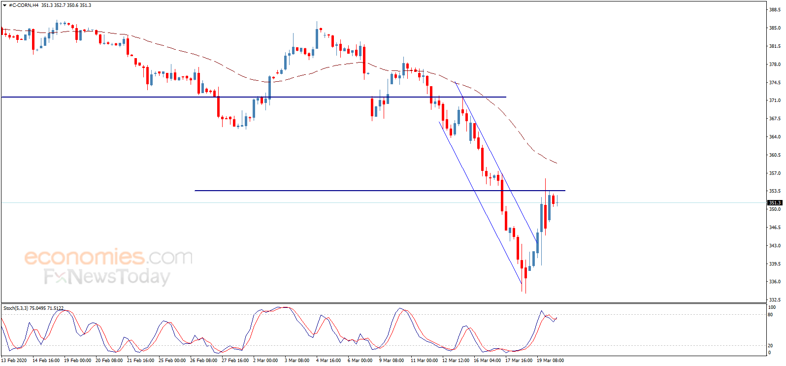Click the 4 Mar 16:00 time label

328,361
